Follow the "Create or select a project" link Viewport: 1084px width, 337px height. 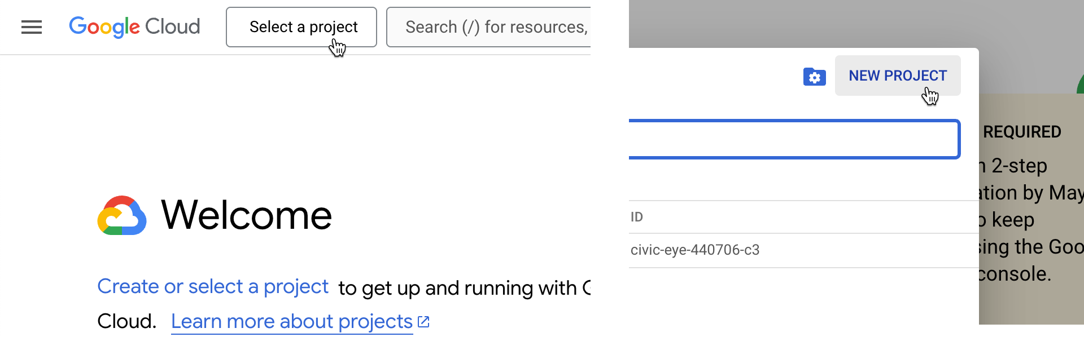click(x=213, y=287)
